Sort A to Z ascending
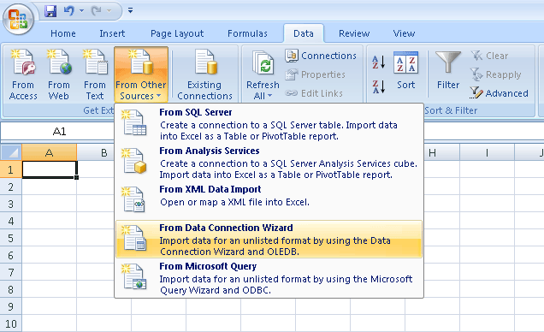The width and height of the screenshot is (544, 332). (379, 62)
